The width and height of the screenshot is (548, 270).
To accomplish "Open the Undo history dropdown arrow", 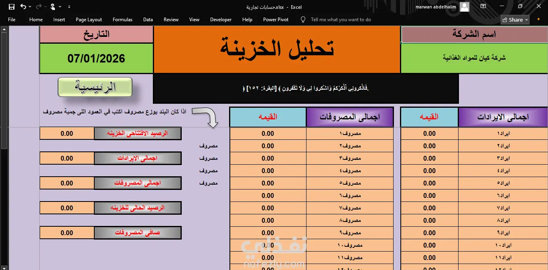I will (x=30, y=7).
